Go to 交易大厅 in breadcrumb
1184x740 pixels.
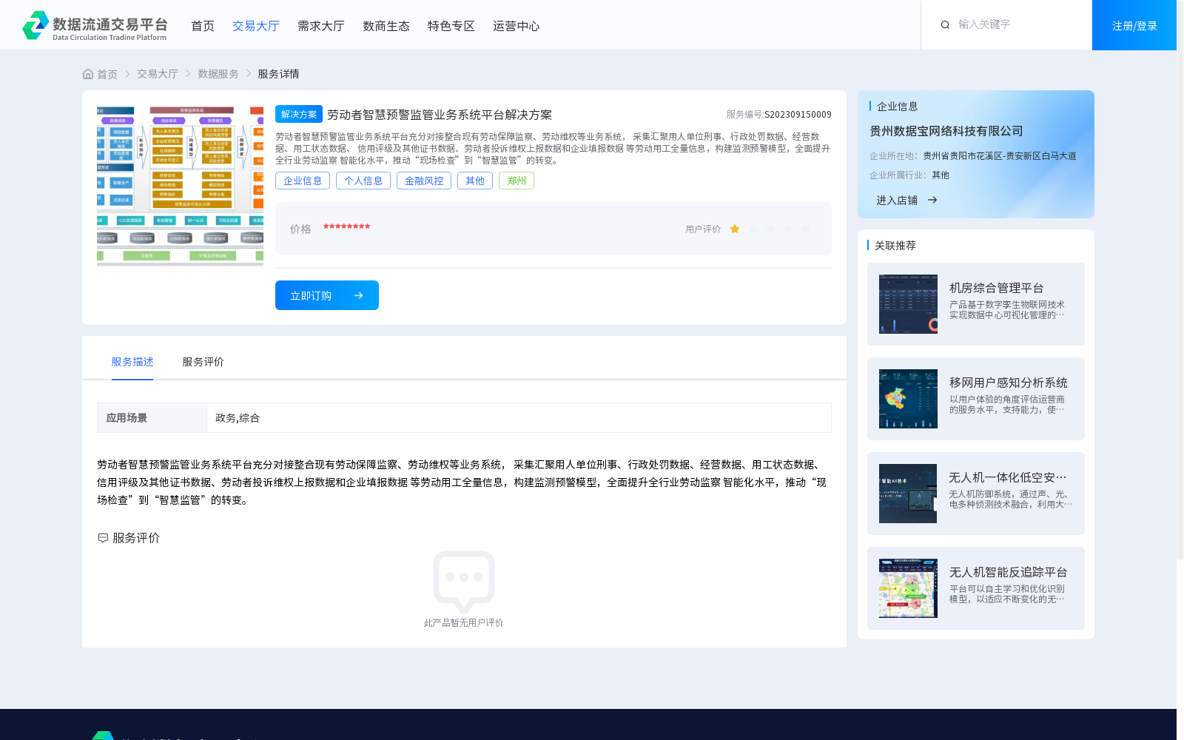(158, 74)
